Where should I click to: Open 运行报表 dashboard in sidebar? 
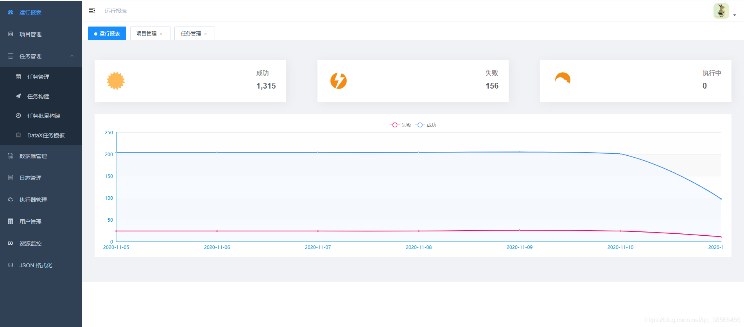tap(30, 12)
